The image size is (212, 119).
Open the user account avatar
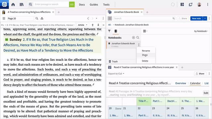[x=199, y=4]
